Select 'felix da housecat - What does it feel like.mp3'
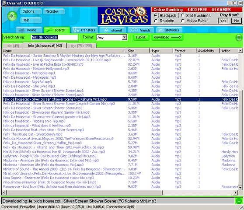This screenshot has height=210, width=244. point(120,126)
